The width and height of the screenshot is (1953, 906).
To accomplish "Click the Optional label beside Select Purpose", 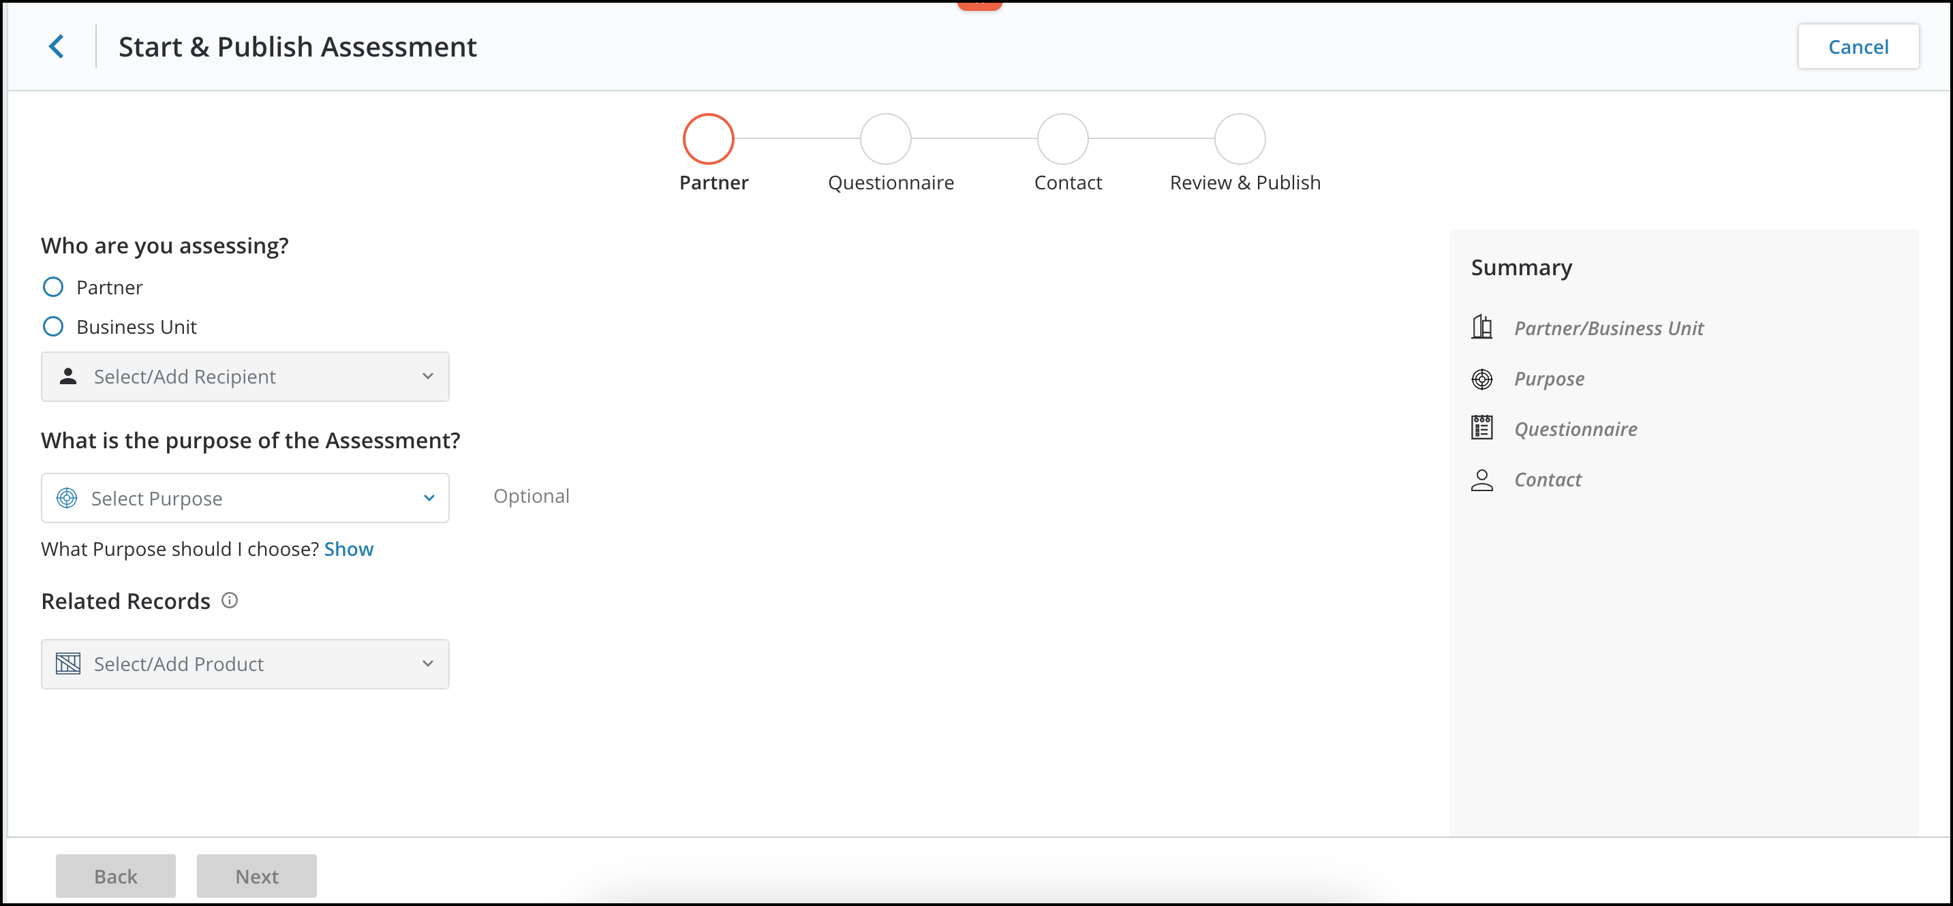I will 532,496.
